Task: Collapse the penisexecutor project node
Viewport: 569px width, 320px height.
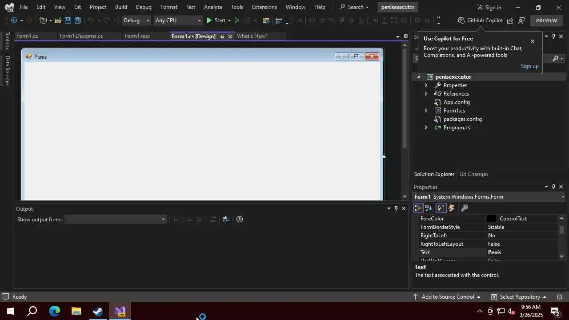Action: point(418,77)
